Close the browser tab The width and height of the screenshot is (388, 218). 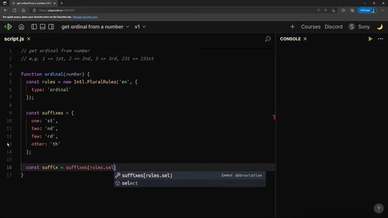55,3
